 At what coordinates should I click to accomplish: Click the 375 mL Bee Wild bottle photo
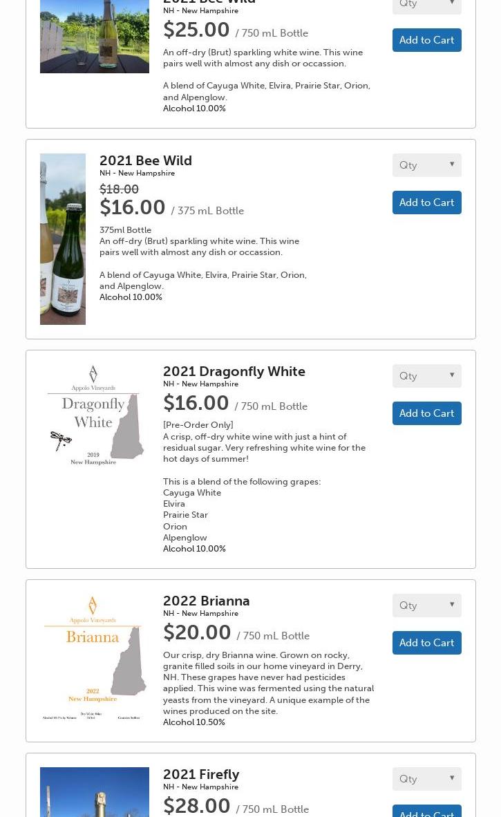[63, 238]
